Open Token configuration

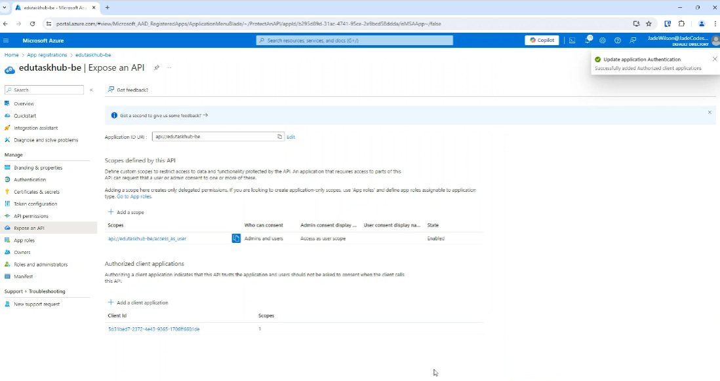pos(35,204)
